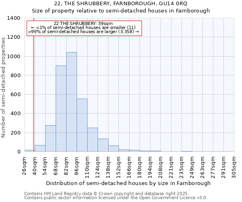This screenshot has width=242, height=202.
Task: Click the 180sqm x-axis tick label
Action: tap(140, 166)
